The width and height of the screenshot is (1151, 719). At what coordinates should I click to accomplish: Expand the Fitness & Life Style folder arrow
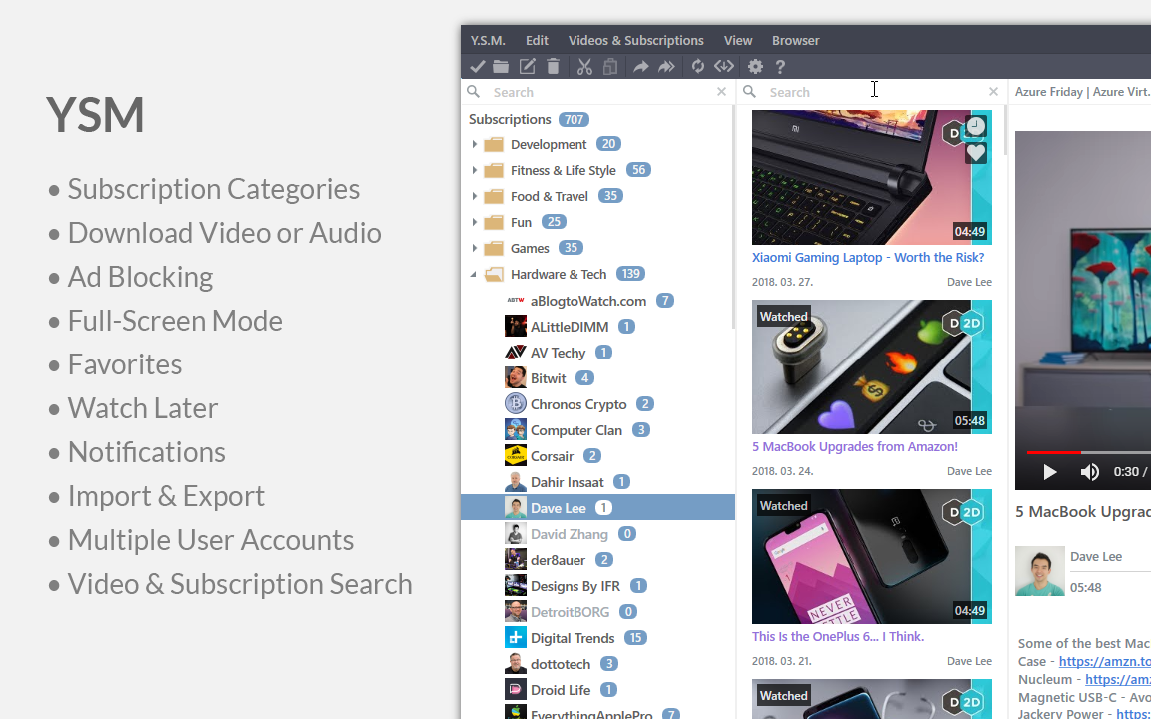[475, 170]
